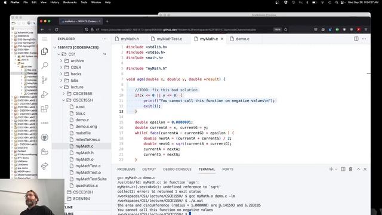This screenshot has width=382, height=215.
Task: Open myMathTest.o in the file explorer
Action: point(88,173)
